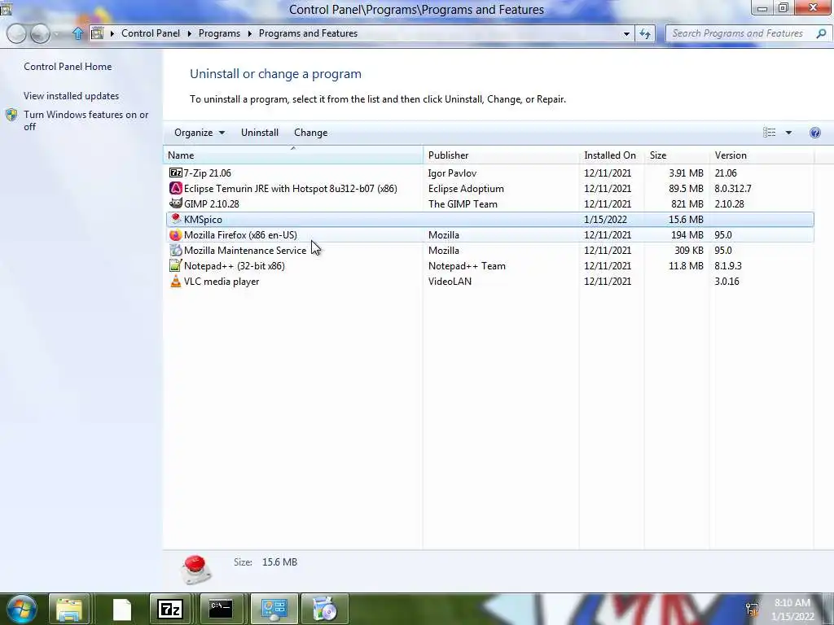The width and height of the screenshot is (834, 625).
Task: Click the forward navigation button
Action: point(40,33)
